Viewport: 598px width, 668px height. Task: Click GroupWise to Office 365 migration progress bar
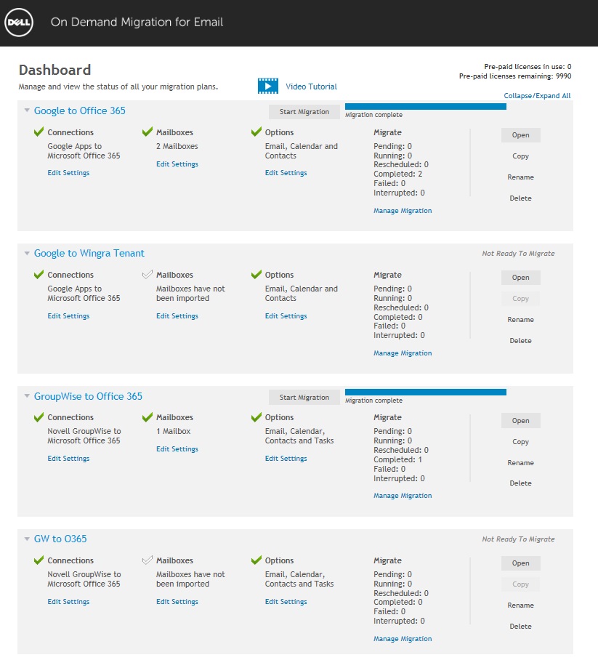point(426,392)
